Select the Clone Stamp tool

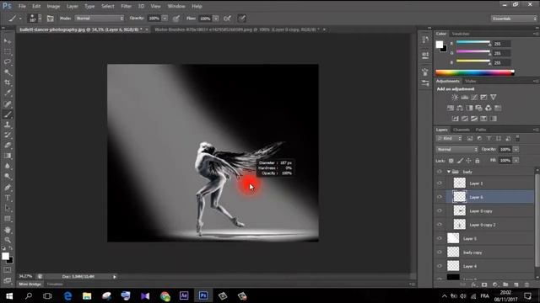(x=8, y=125)
